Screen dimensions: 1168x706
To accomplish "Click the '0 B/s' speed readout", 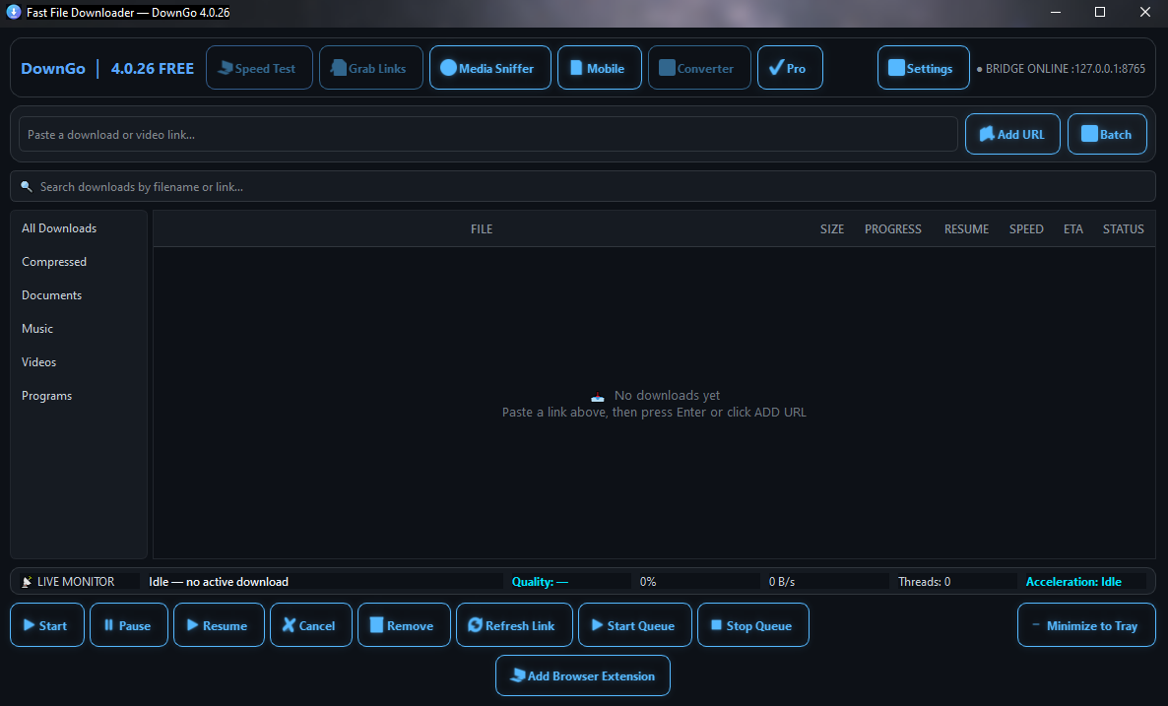I will 781,582.
